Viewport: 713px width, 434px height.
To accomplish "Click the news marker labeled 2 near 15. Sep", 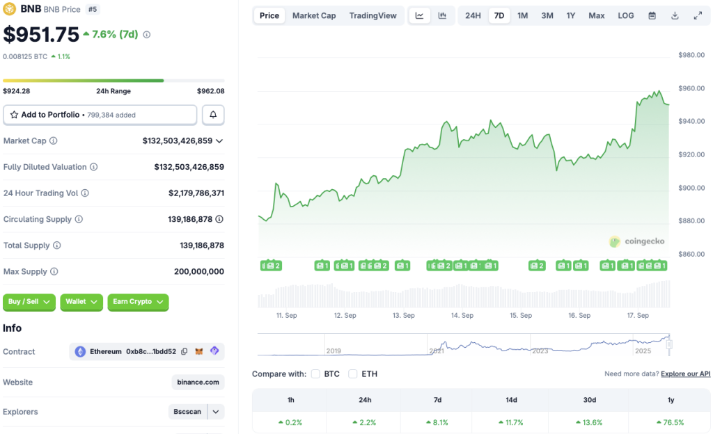I will [x=537, y=266].
